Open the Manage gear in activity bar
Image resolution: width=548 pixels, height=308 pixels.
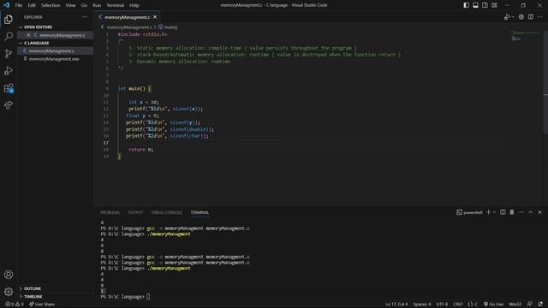(x=9, y=291)
